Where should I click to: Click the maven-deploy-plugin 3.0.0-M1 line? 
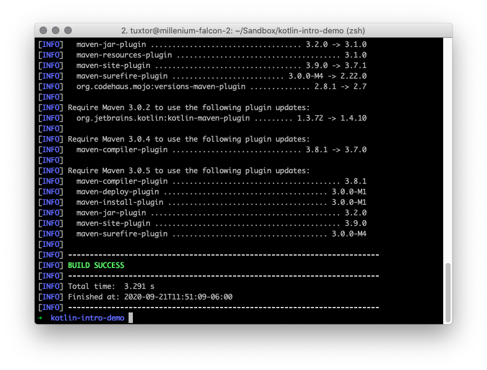click(x=221, y=192)
